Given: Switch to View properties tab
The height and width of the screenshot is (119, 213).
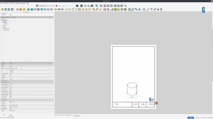Looking at the screenshot, I should (4, 115).
